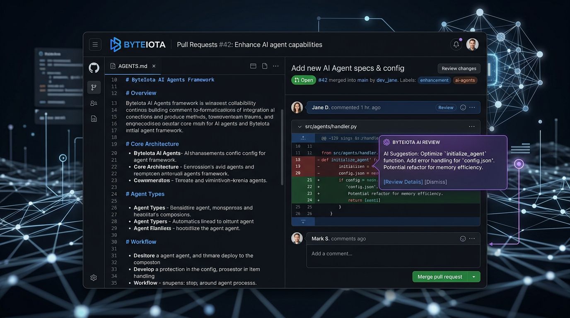
Task: Open the notifications bell
Action: pos(456,44)
